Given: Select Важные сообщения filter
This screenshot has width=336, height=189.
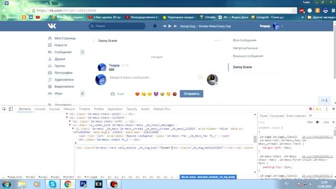Looking at the screenshot, I should pyautogui.click(x=248, y=56).
